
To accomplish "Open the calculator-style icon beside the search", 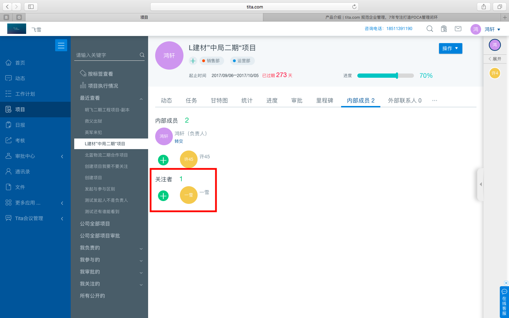I will point(444,29).
